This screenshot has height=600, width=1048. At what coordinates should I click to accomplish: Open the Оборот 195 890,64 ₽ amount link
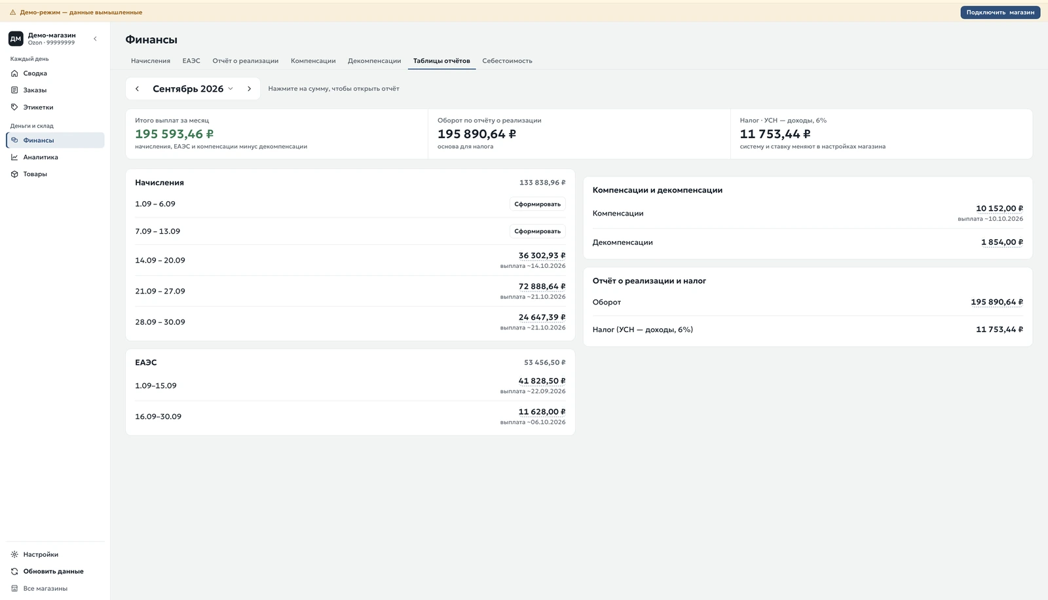(997, 303)
